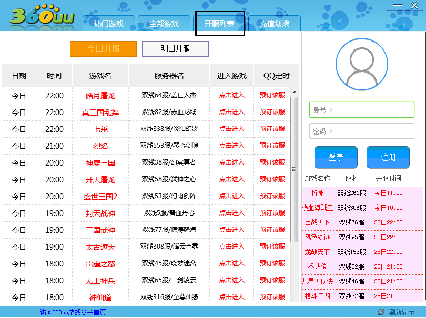Focus the 密码 password input field
Screen dimensions: 426x318
point(362,131)
